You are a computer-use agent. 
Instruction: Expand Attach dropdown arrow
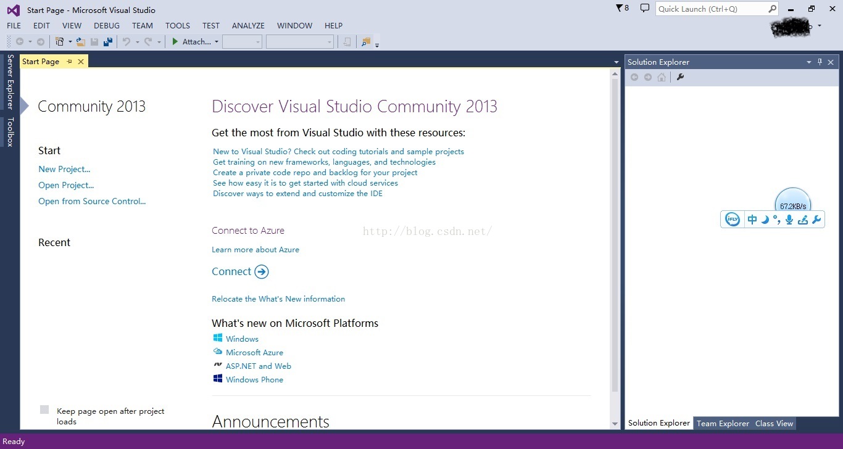coord(217,42)
